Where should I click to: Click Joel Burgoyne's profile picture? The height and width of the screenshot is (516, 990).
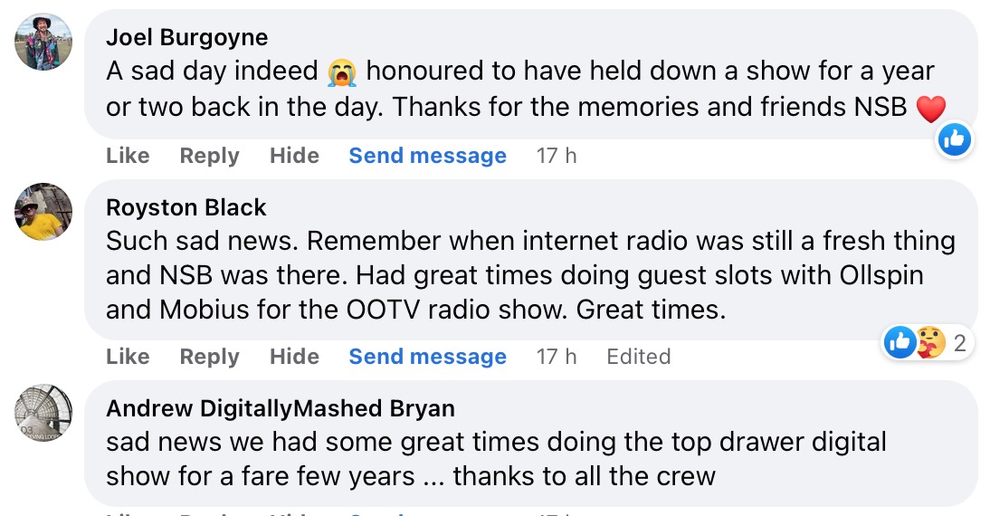click(x=43, y=41)
